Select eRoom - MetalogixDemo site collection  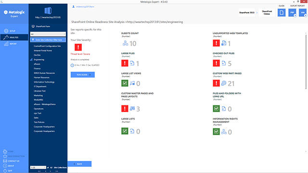click(45, 104)
